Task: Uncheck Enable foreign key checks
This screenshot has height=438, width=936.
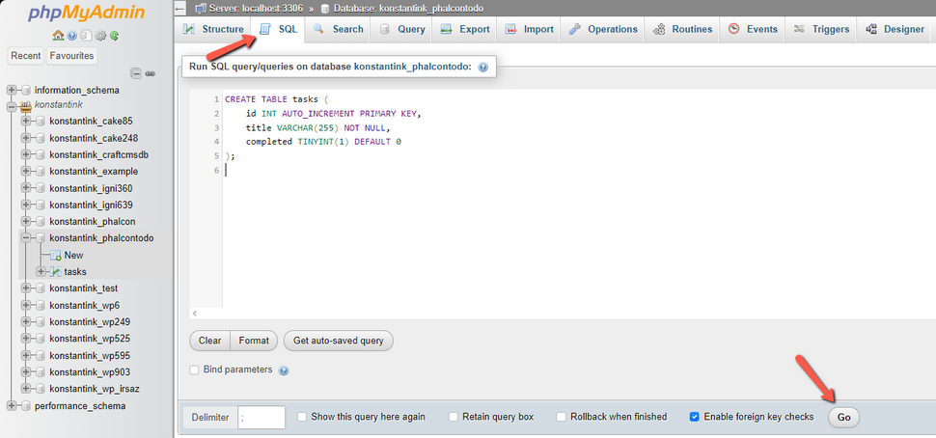Action: (694, 417)
